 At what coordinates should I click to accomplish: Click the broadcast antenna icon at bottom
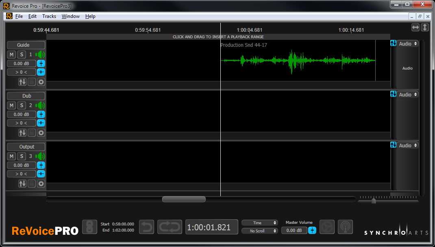(x=345, y=227)
